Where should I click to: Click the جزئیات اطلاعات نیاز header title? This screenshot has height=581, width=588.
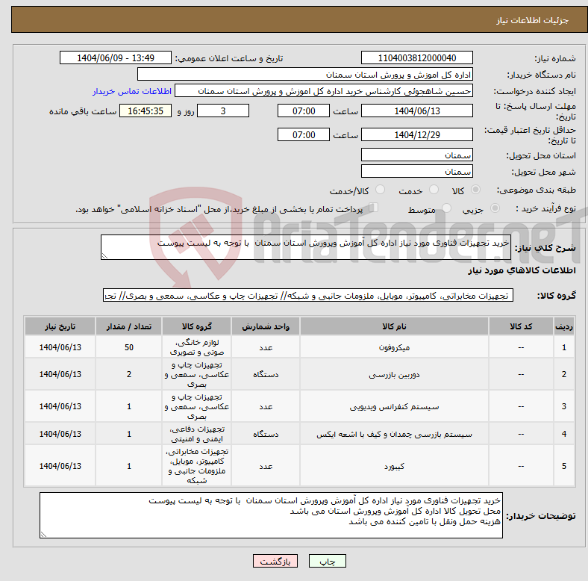(532, 20)
